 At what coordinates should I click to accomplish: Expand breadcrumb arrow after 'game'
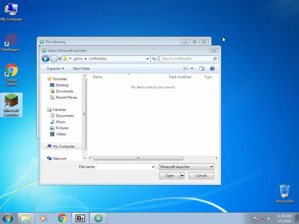point(86,59)
